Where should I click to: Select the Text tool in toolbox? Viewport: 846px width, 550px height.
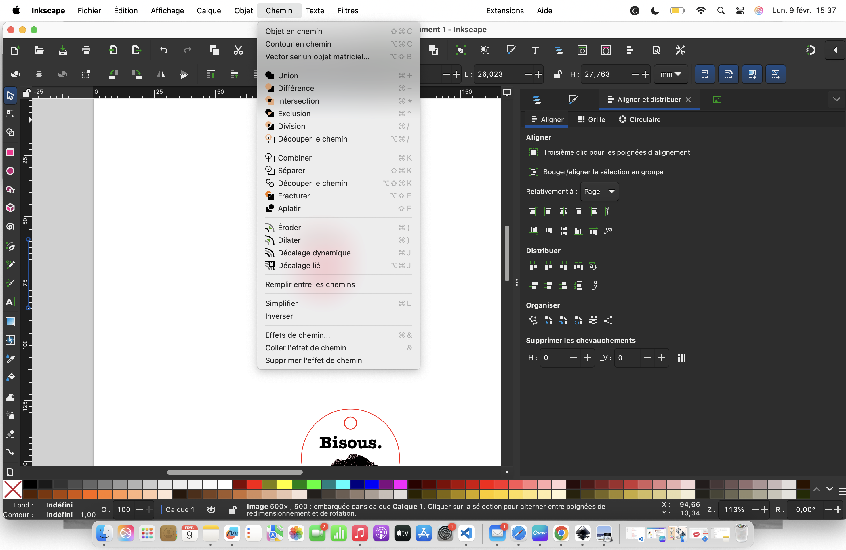pos(10,302)
